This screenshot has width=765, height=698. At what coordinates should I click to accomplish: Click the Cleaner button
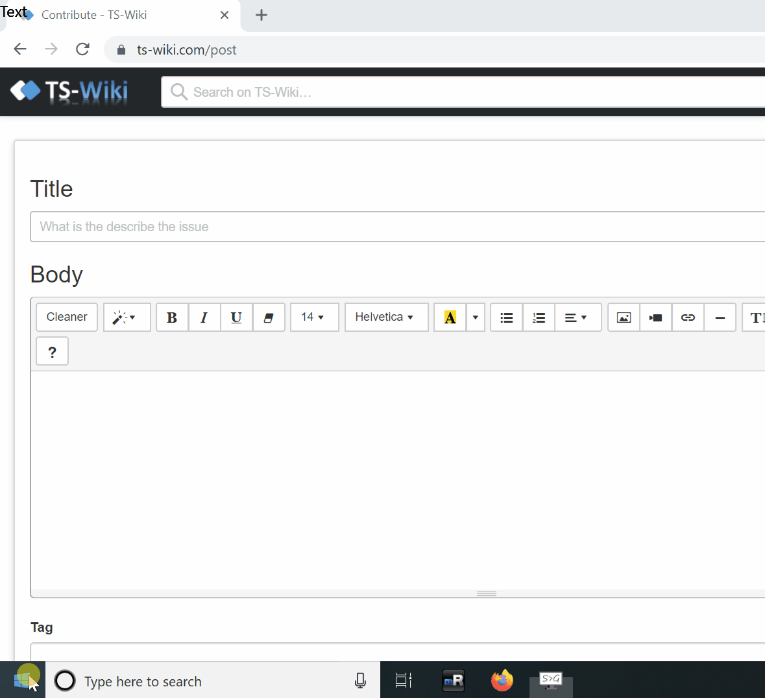[67, 318]
